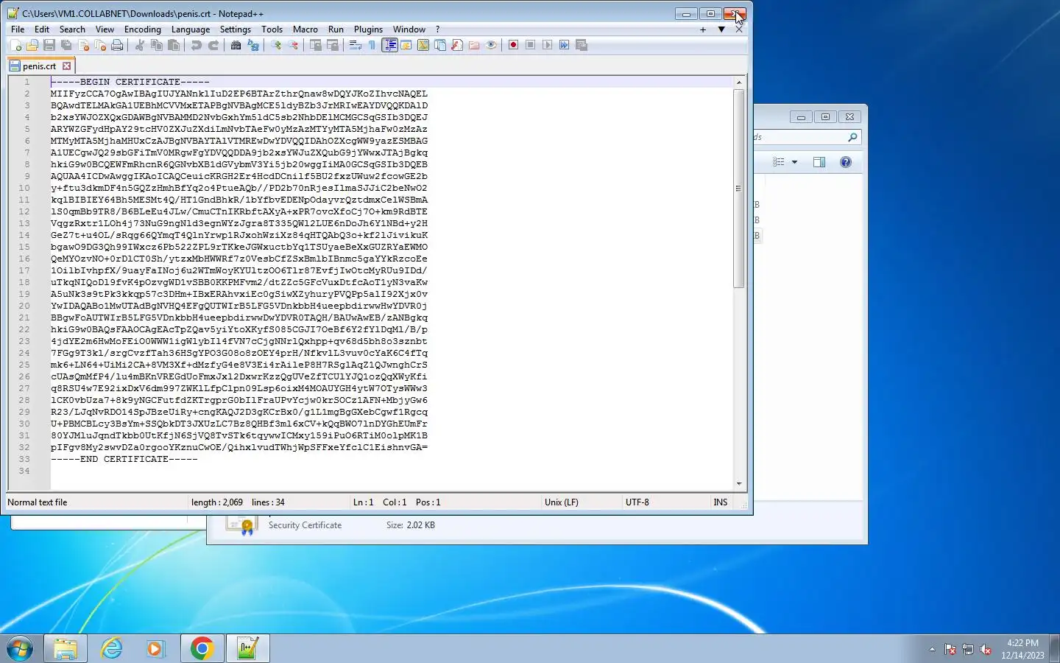This screenshot has width=1060, height=663.
Task: Open the Settings menu
Action: click(236, 29)
